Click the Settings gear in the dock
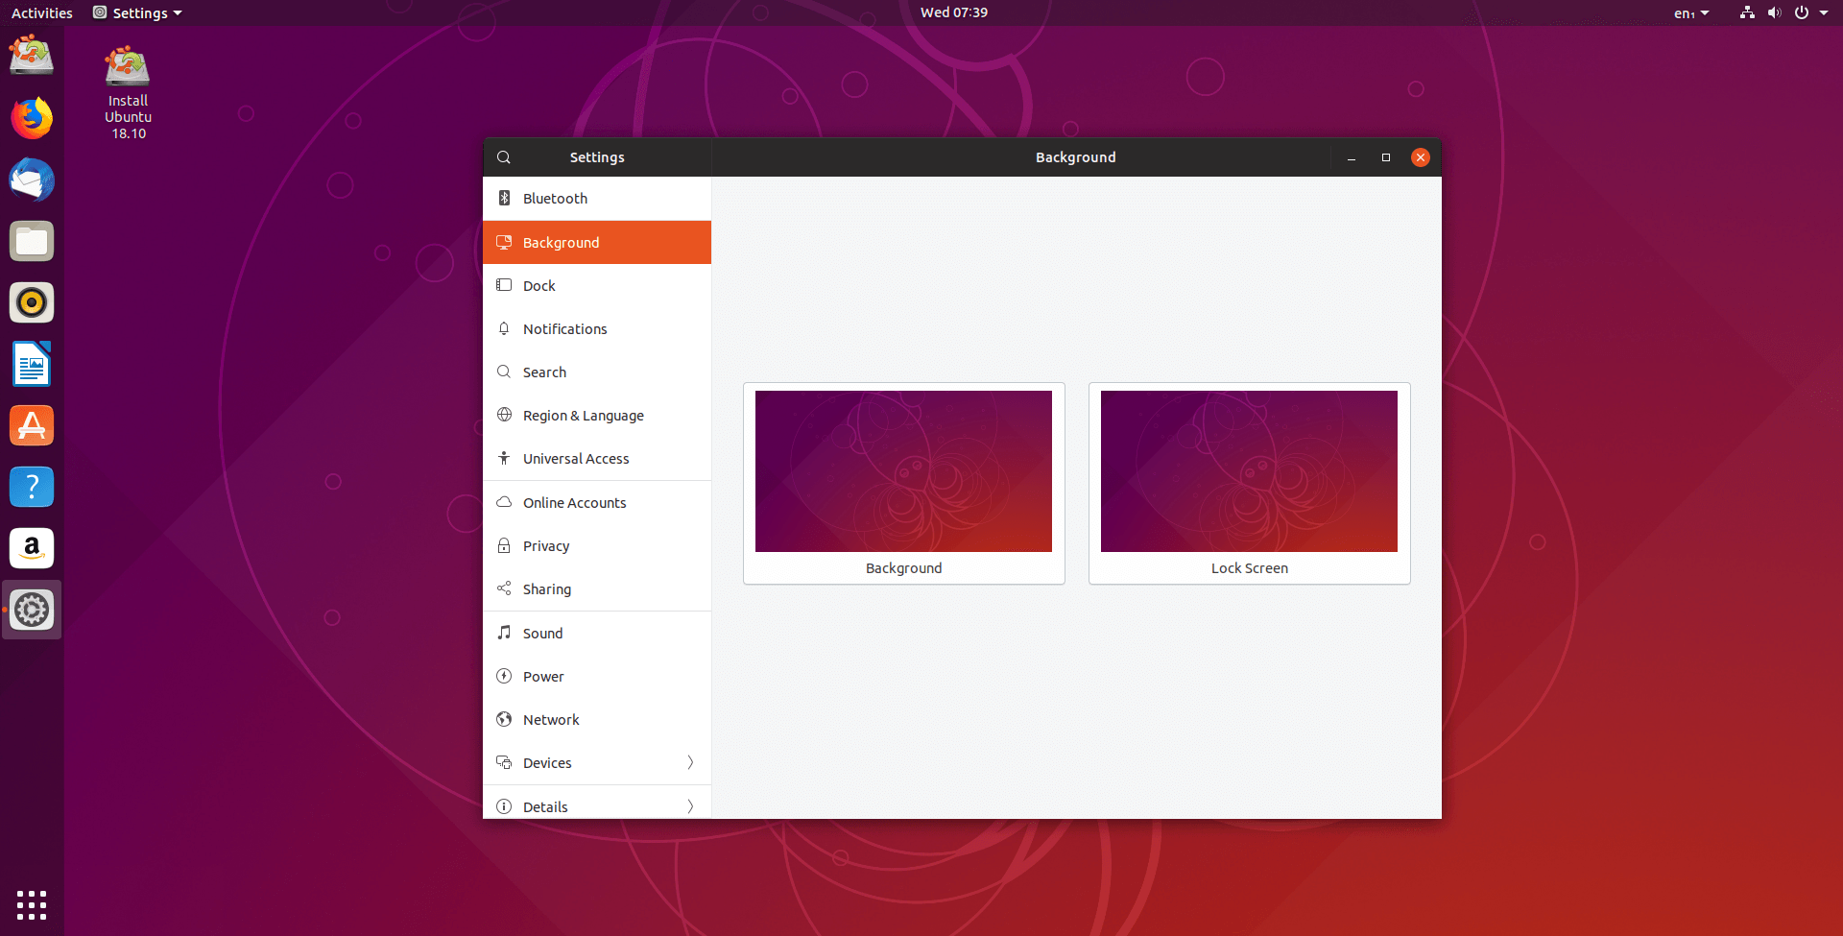The height and width of the screenshot is (936, 1843). pos(32,610)
